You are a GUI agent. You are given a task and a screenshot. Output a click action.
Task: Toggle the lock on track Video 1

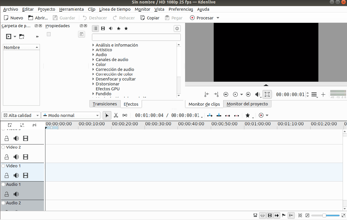point(6,175)
